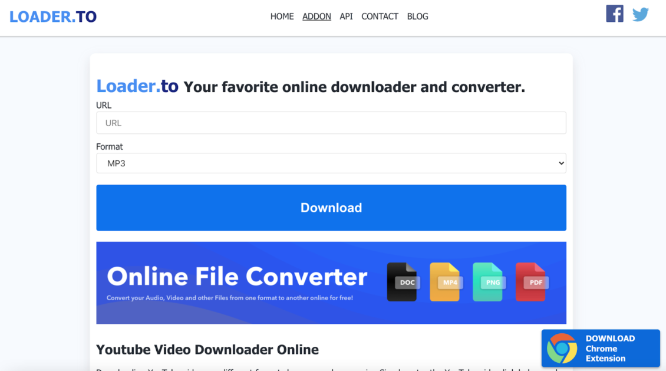Open the Online File Converter banner
The image size is (666, 371).
(x=331, y=283)
